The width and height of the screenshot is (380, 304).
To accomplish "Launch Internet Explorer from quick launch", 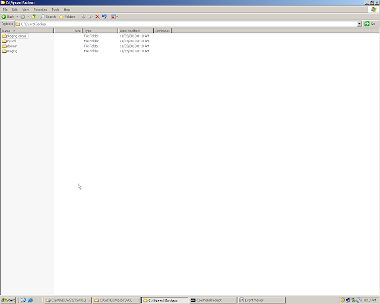I will [30, 300].
